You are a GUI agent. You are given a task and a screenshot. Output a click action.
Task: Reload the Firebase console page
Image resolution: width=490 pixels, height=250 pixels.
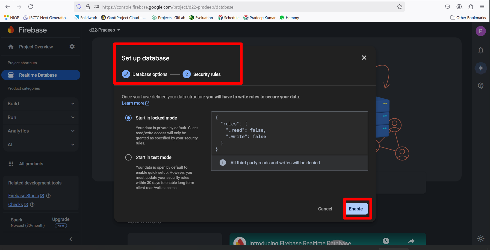click(x=31, y=7)
